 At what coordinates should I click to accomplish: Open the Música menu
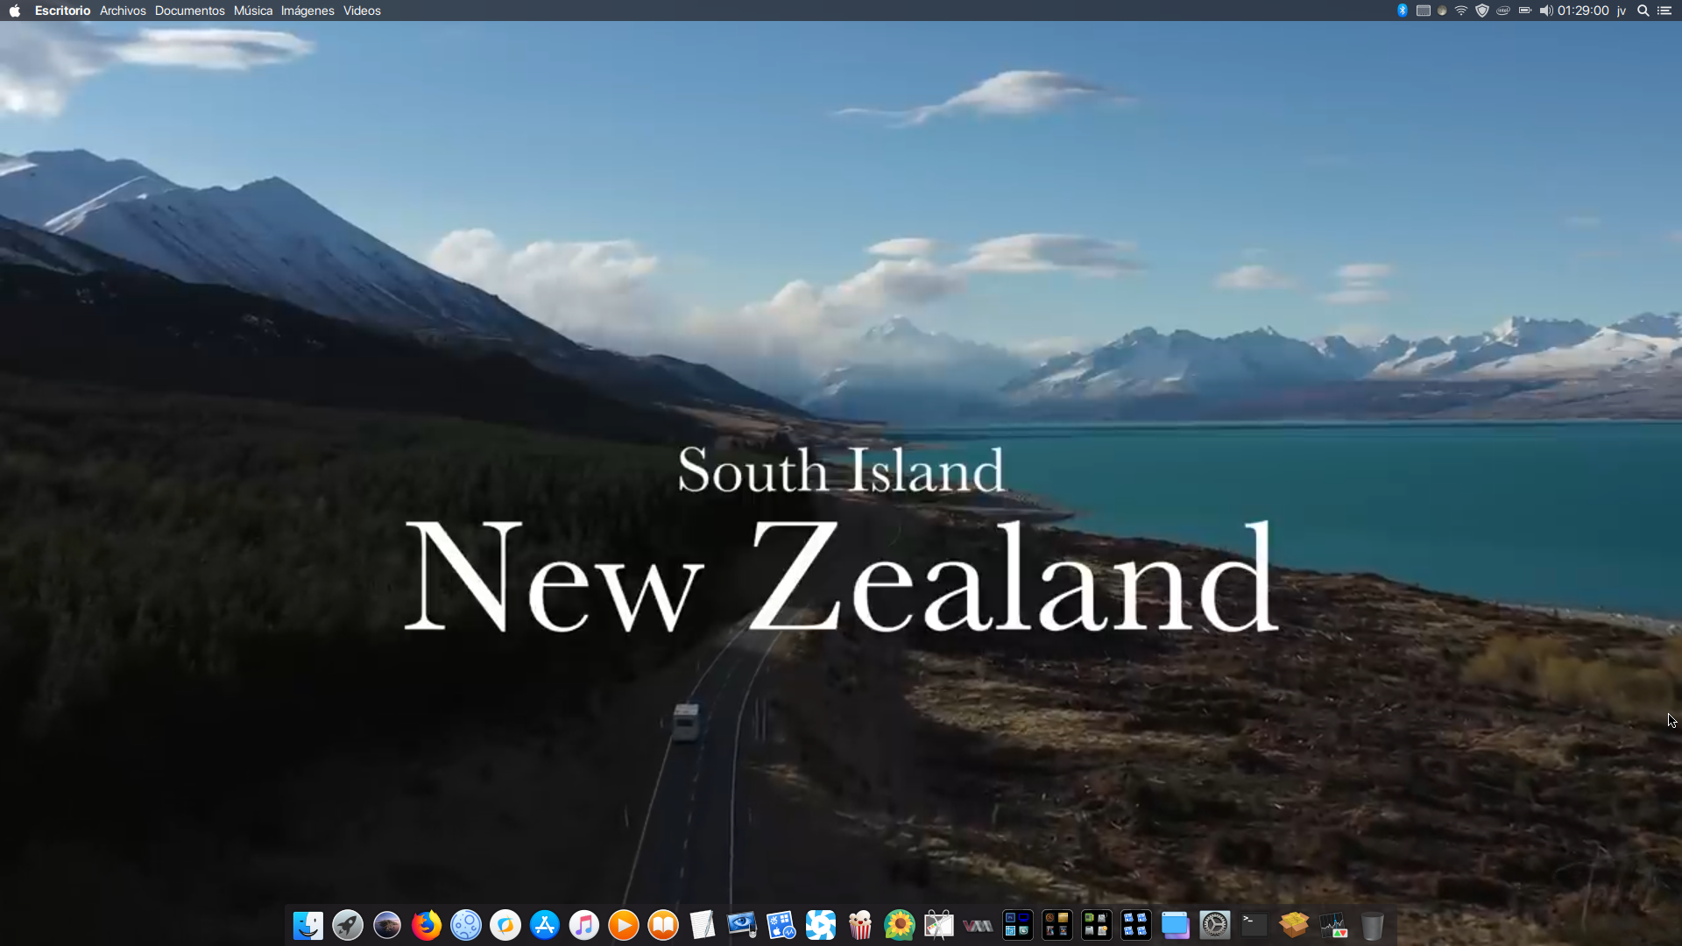[x=253, y=11]
